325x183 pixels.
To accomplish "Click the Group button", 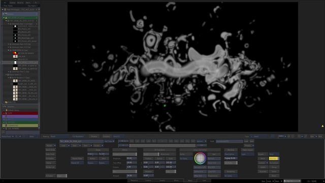I will pyautogui.click(x=274, y=167).
